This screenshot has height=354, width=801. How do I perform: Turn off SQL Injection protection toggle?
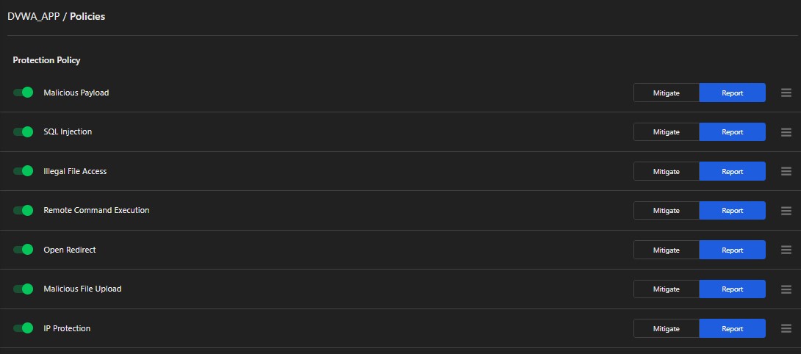(x=24, y=132)
